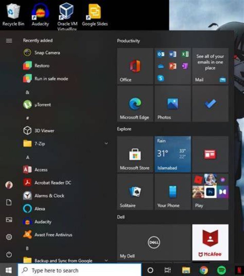Open the My Dell tile
244x276 pixels.
point(154,242)
